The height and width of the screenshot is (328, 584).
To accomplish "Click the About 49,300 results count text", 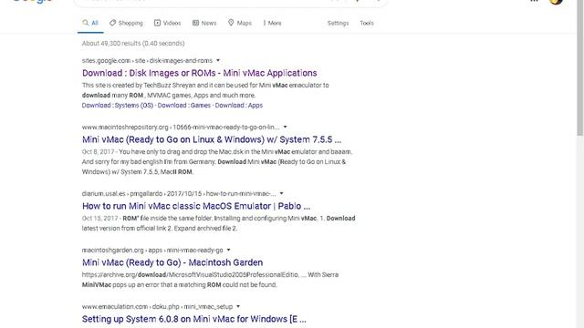I will [x=133, y=43].
